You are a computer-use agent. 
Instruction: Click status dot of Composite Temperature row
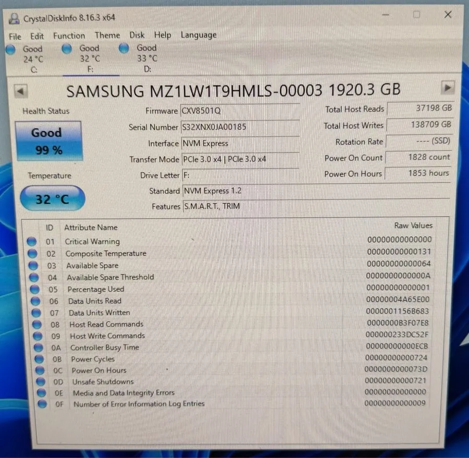[x=32, y=254]
